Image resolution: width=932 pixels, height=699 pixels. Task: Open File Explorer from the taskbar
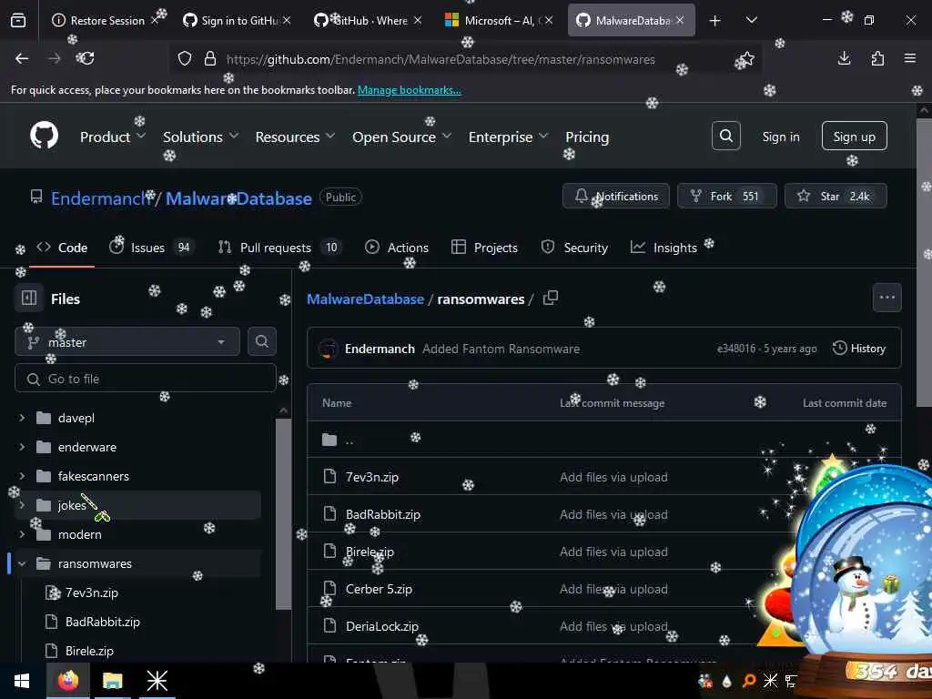coord(112,681)
